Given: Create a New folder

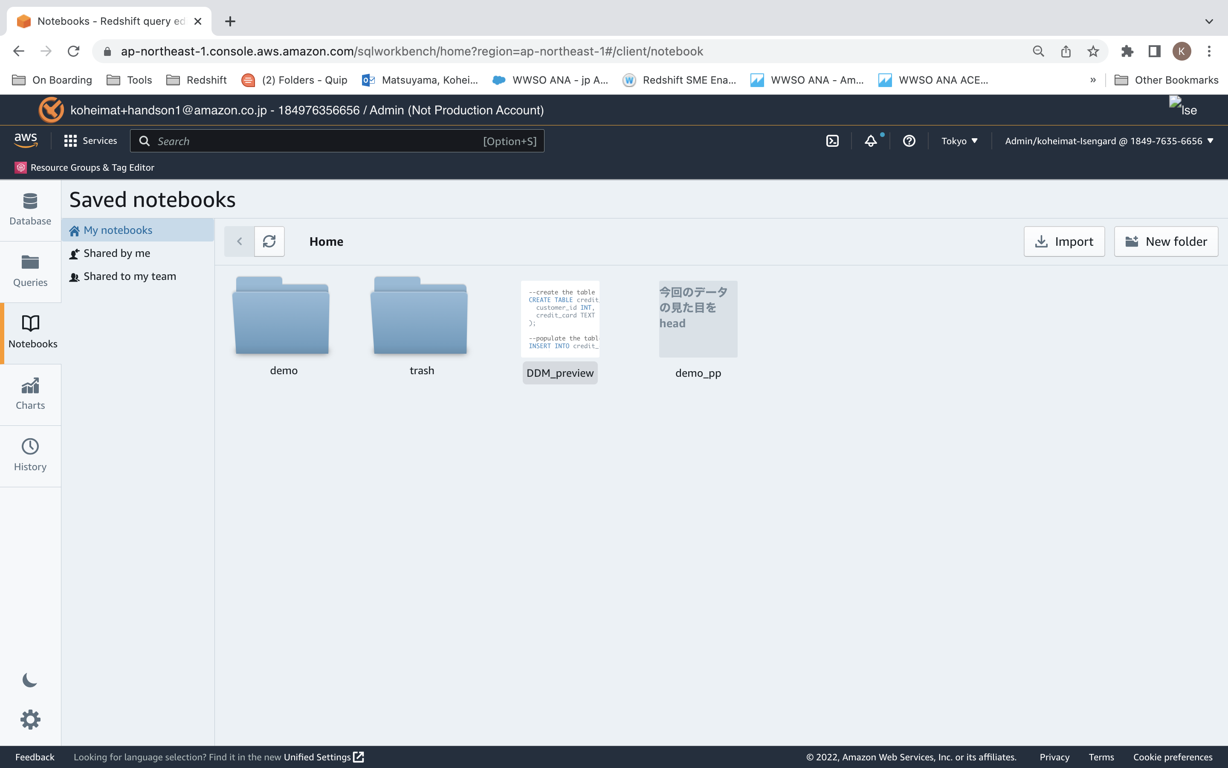Looking at the screenshot, I should (x=1166, y=241).
